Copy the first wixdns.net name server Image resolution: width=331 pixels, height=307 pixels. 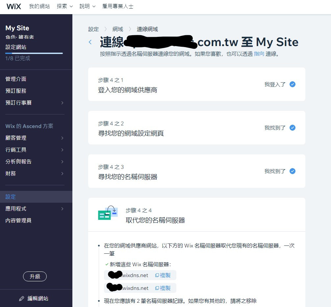point(163,275)
